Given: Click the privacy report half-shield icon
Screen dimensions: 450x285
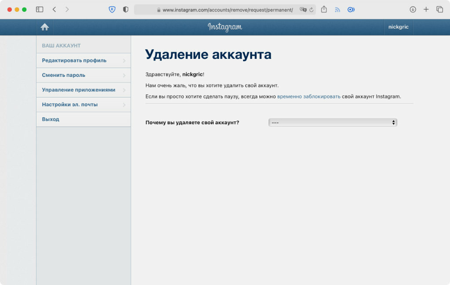Looking at the screenshot, I should pos(126,10).
